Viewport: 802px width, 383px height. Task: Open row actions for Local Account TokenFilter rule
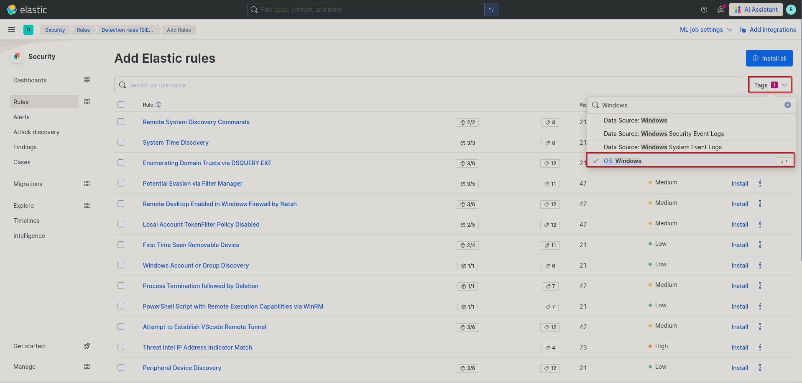760,224
